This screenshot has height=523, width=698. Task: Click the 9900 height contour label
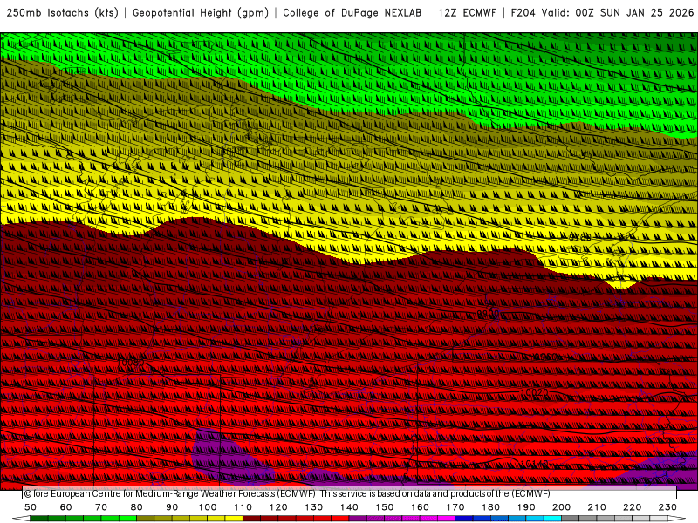488,314
